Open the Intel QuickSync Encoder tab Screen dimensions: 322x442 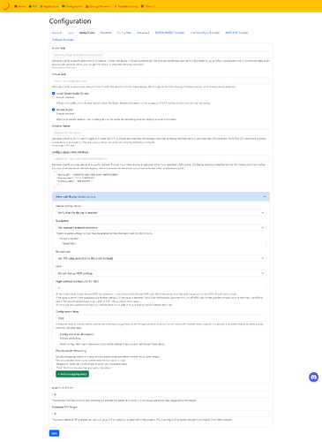[x=205, y=33]
